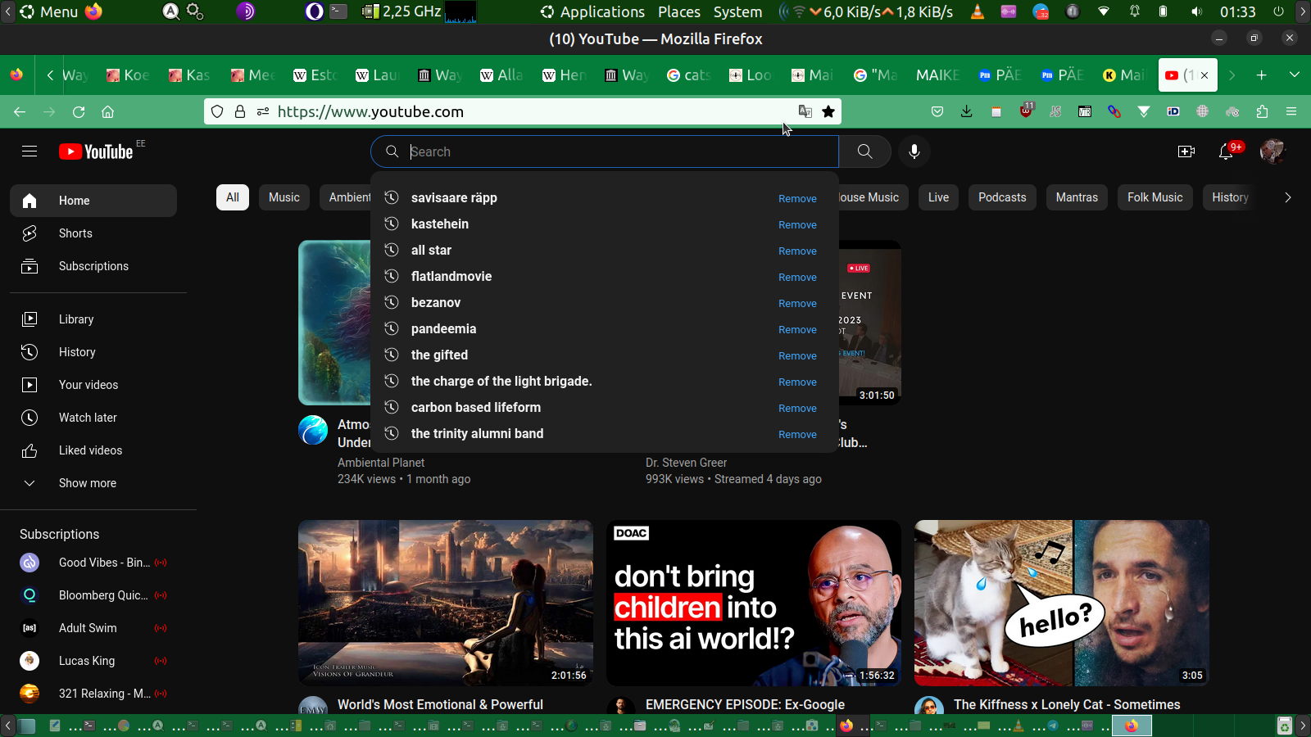The width and height of the screenshot is (1311, 737).
Task: Open the Create video icon
Action: [x=1186, y=151]
